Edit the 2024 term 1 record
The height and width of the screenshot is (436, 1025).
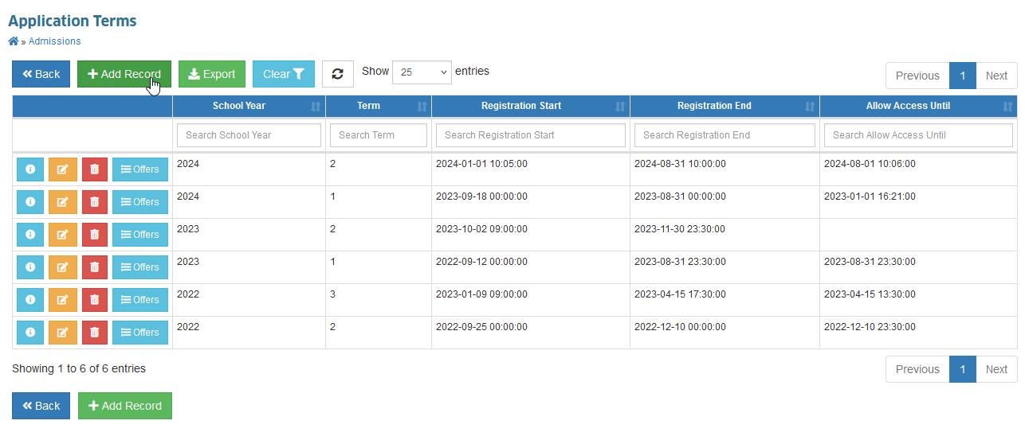62,202
